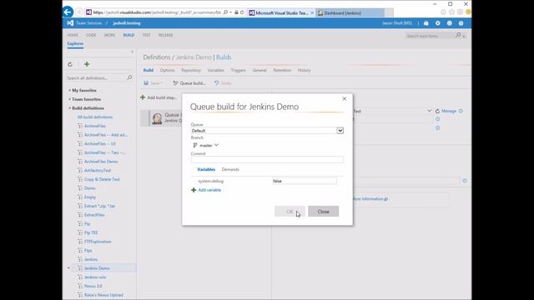Click the ArchiveFiles Demo definition icon
The image size is (534, 300).
click(x=80, y=162)
